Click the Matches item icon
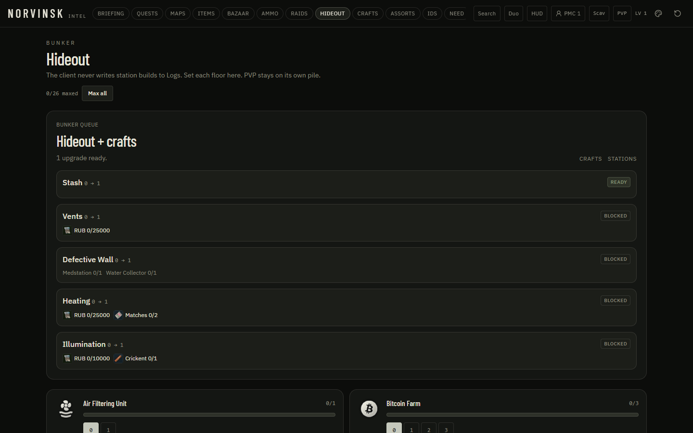Viewport: 693px width, 433px height. [x=118, y=315]
